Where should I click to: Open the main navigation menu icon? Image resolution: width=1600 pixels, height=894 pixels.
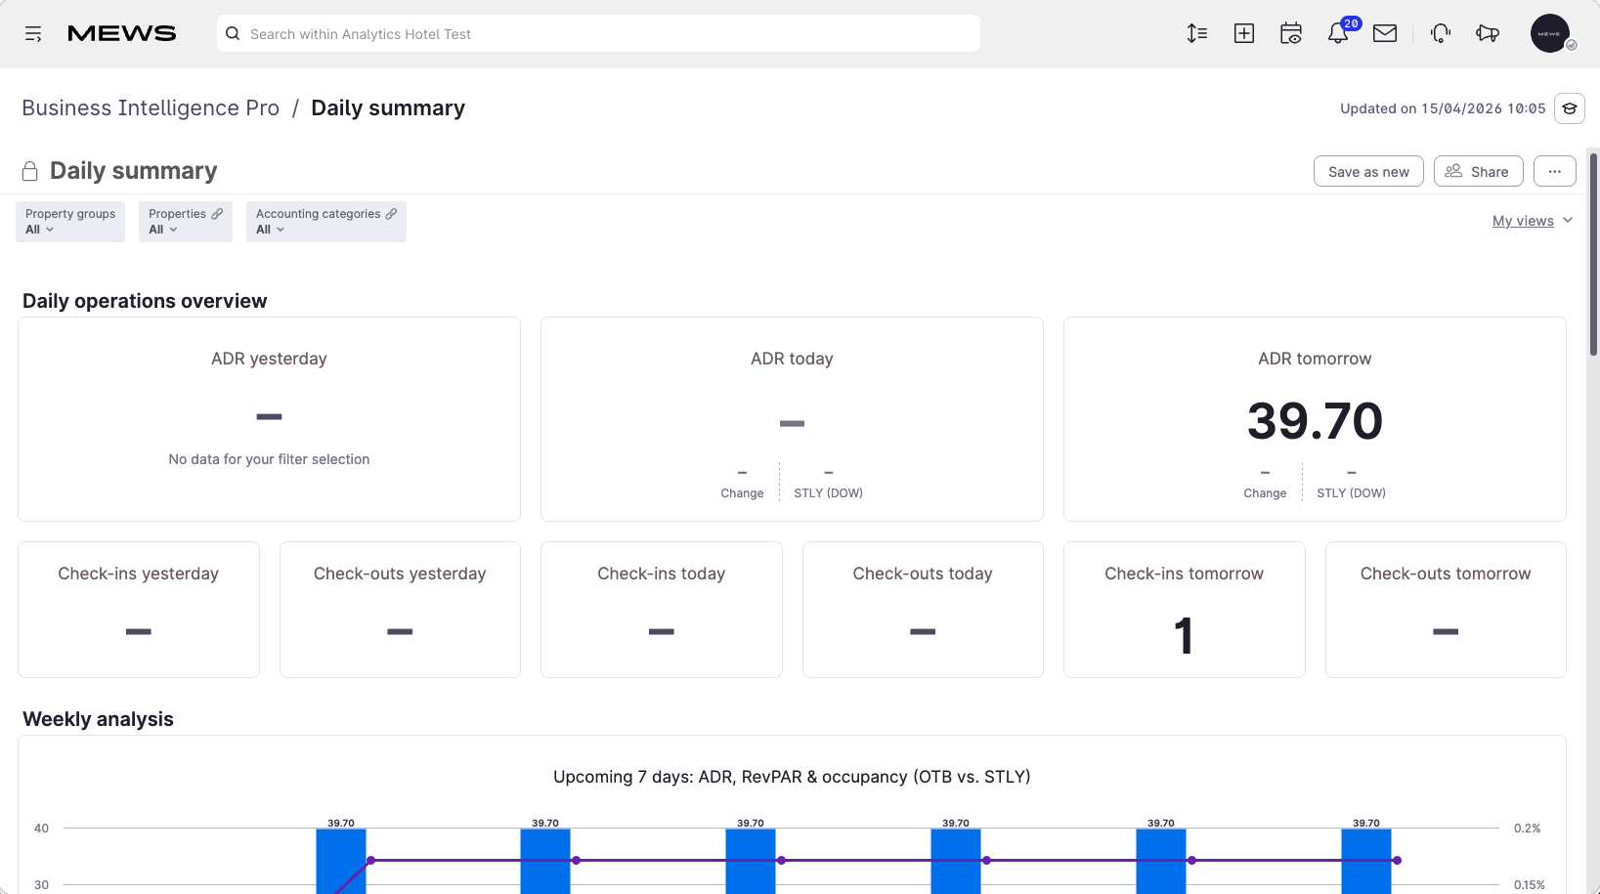33,34
